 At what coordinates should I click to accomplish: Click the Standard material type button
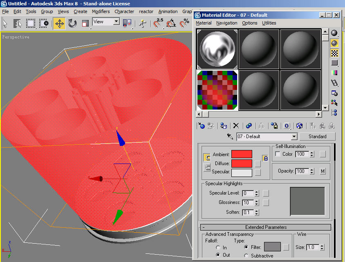pyautogui.click(x=317, y=137)
